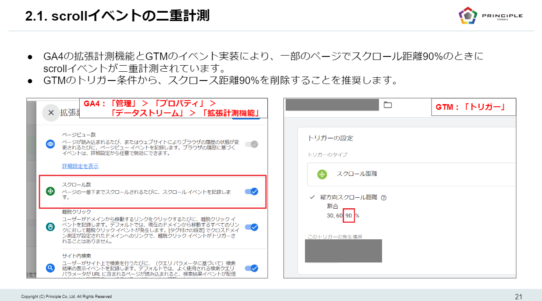Open help icon next to 縦方向スクロール距離

384,198
